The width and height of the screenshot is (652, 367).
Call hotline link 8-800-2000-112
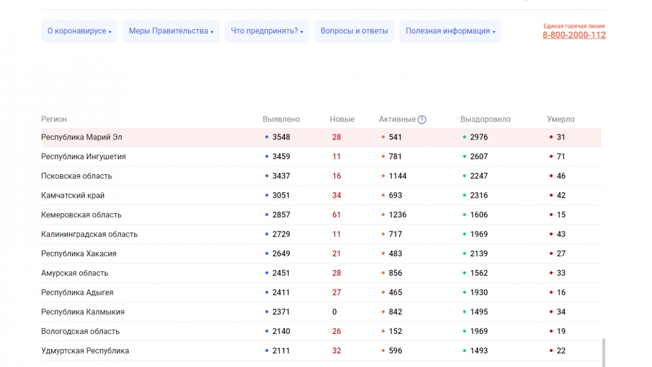pos(574,35)
